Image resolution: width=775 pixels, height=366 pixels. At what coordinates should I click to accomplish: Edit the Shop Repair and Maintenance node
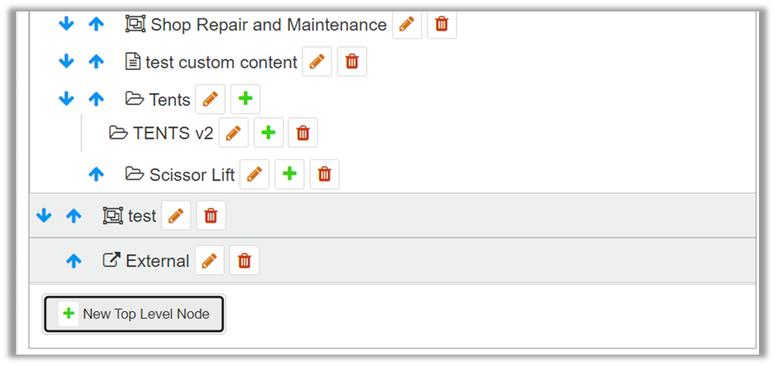click(x=407, y=24)
